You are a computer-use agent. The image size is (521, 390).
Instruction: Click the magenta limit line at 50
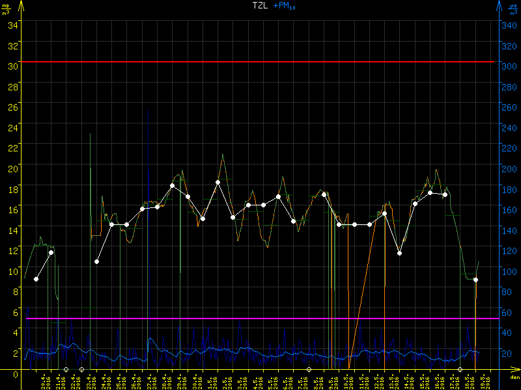coord(260,318)
